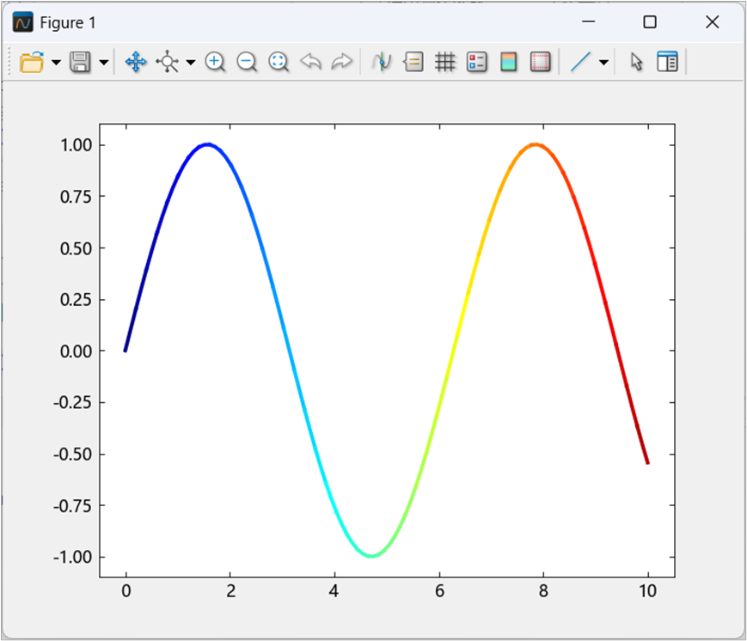Toggle the colorbar icon
The width and height of the screenshot is (747, 641).
pyautogui.click(x=509, y=62)
